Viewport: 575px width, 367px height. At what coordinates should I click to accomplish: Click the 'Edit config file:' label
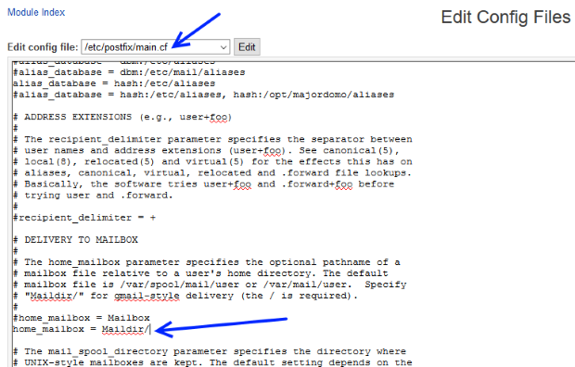click(x=43, y=47)
